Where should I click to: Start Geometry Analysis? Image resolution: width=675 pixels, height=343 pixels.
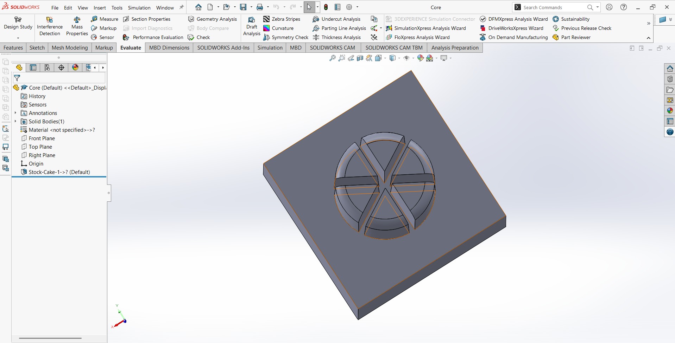point(213,19)
